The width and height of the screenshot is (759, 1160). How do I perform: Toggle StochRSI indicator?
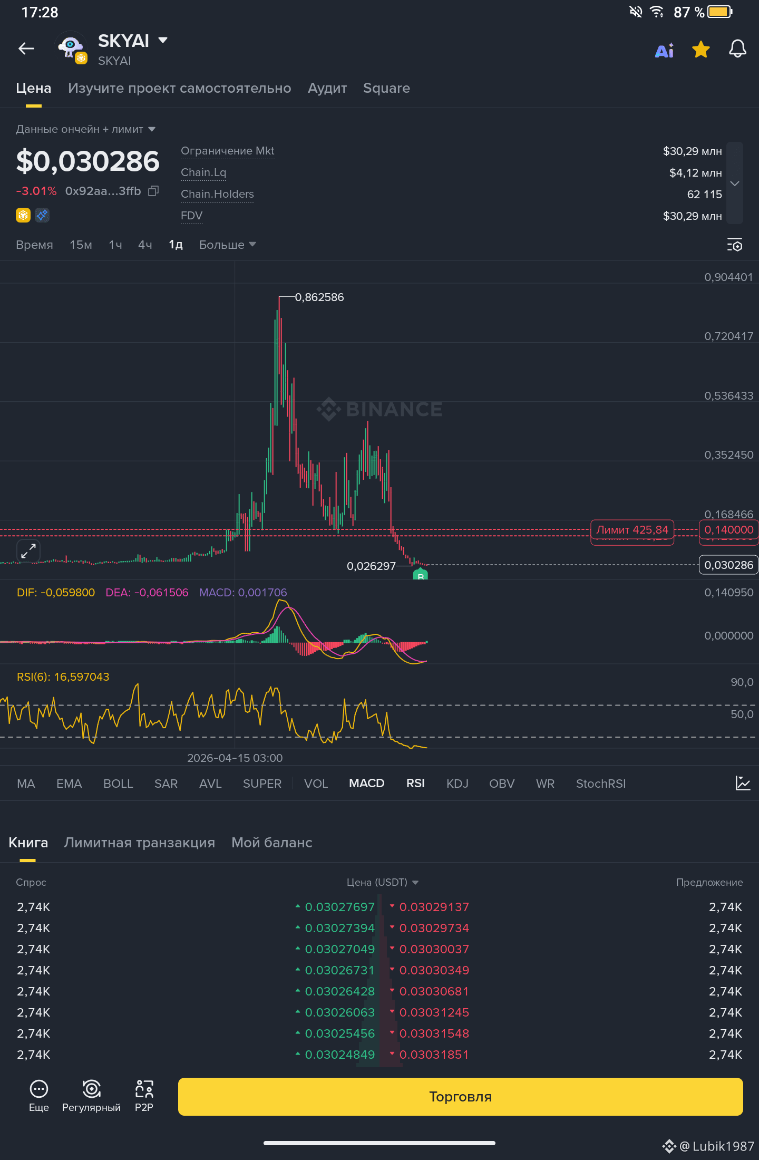pyautogui.click(x=601, y=784)
